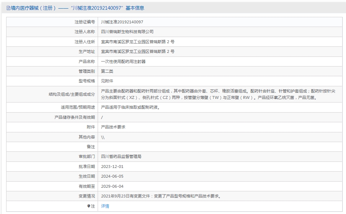Image resolution: width=346 pixels, height=214 pixels.
Task: Select the effective date 2024-06-05
Action: click(112, 176)
